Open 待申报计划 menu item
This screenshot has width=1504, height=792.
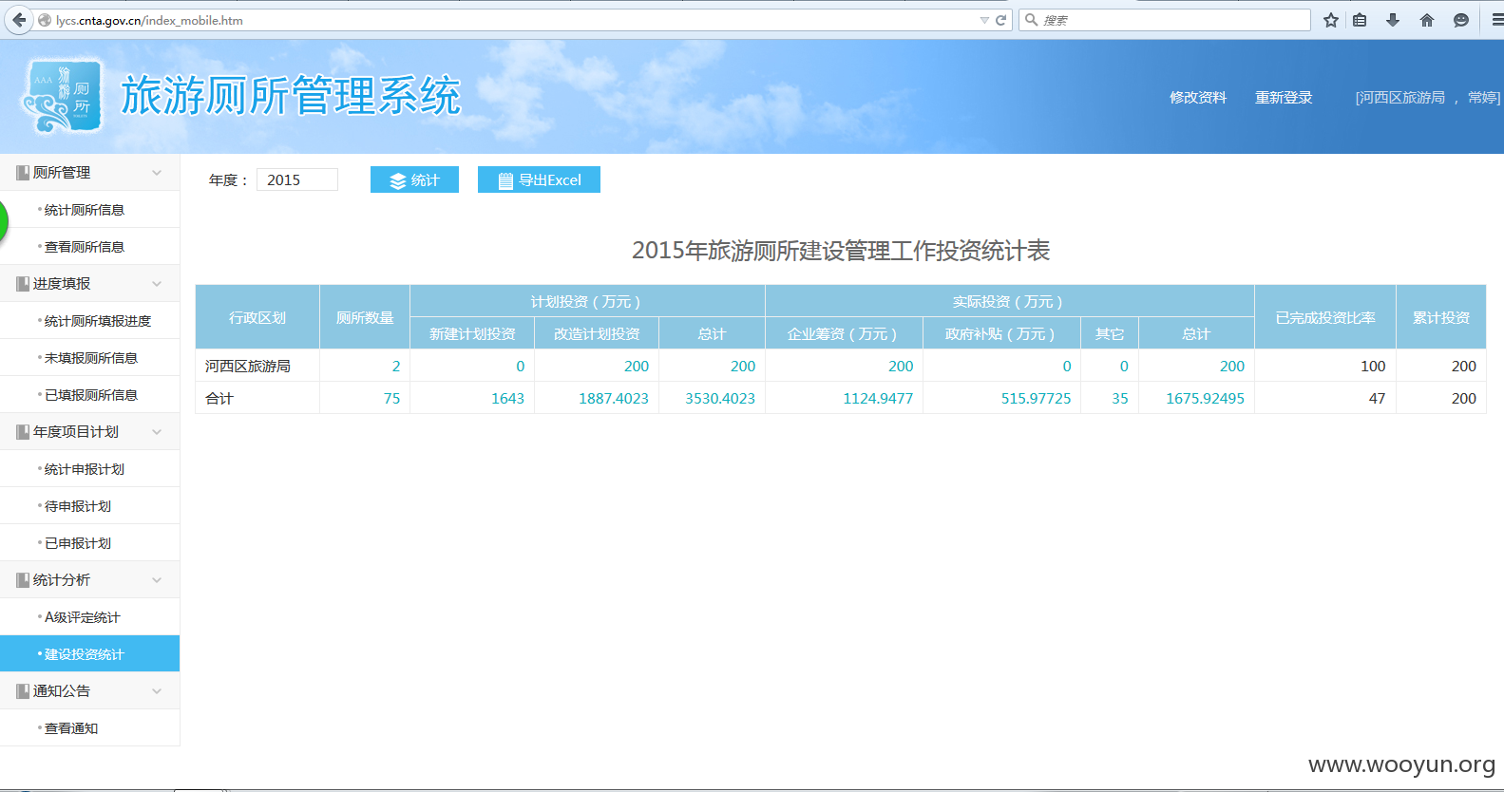click(89, 506)
